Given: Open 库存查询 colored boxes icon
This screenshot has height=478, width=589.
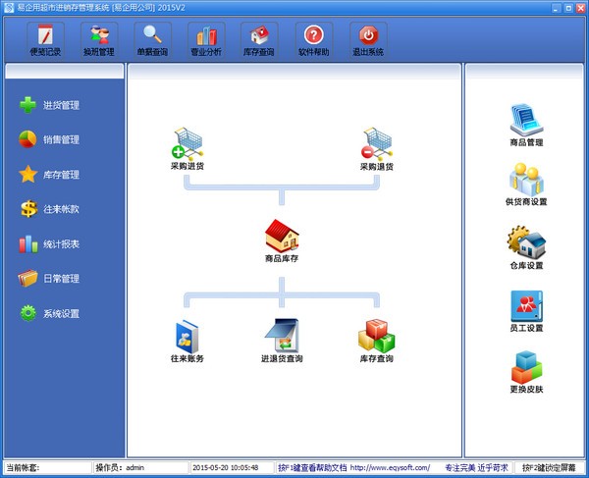Looking at the screenshot, I should coord(376,341).
